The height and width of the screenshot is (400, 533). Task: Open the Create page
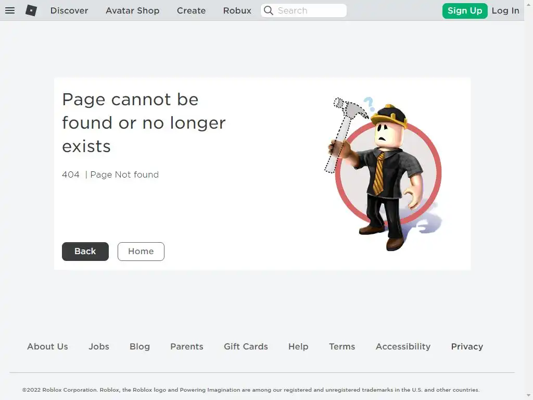click(x=191, y=10)
